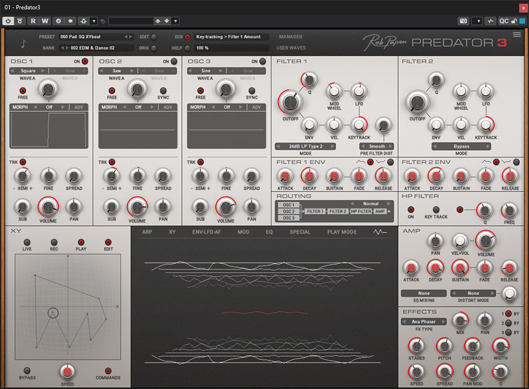The height and width of the screenshot is (389, 529).
Task: Click the HP Filter FREQ knob
Action: click(x=509, y=210)
